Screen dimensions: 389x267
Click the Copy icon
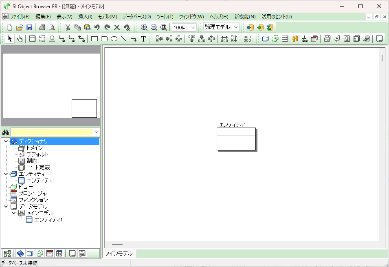pyautogui.click(x=77, y=27)
